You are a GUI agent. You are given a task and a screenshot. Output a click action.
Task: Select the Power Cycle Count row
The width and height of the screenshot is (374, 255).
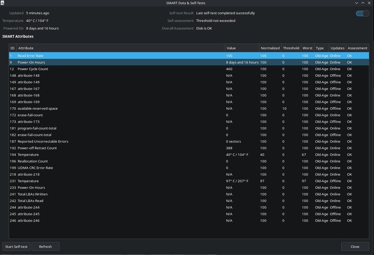(189, 69)
